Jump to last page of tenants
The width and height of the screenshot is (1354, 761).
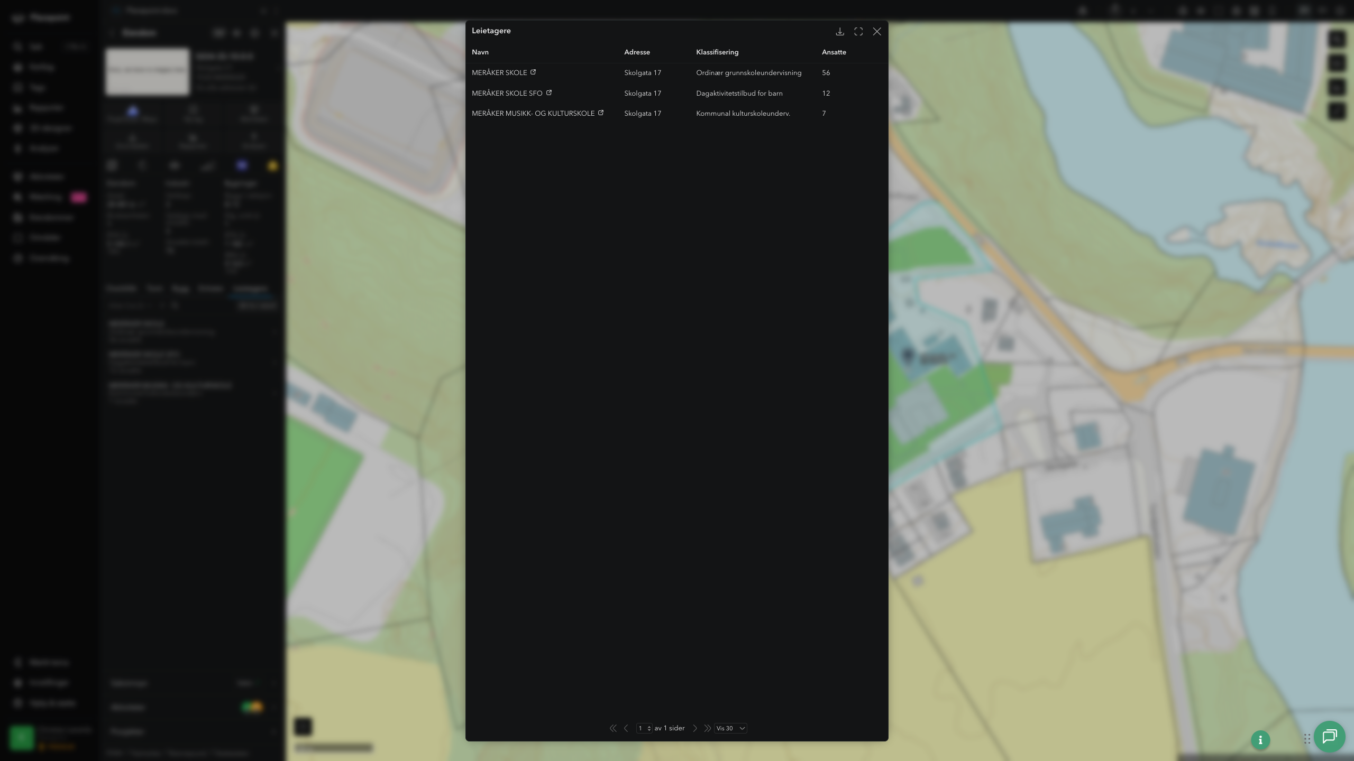707,728
